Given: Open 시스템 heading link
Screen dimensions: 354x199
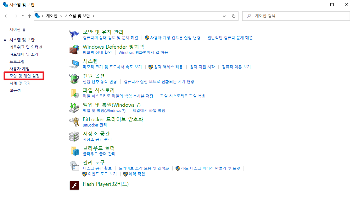Looking at the screenshot, I should pos(90,61).
